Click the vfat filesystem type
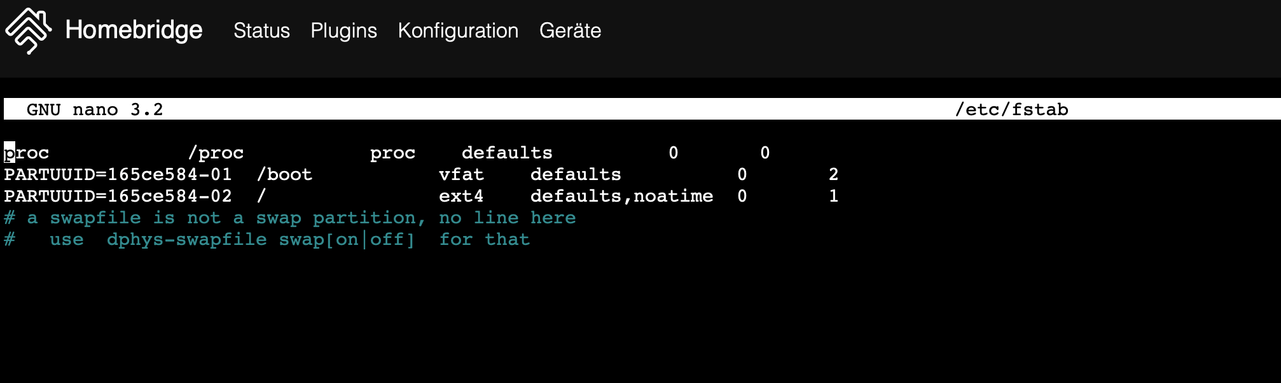Screen dimensions: 1281x383 (461, 174)
